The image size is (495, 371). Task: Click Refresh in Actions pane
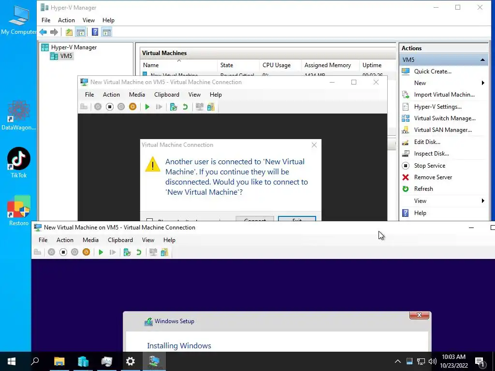click(x=423, y=189)
